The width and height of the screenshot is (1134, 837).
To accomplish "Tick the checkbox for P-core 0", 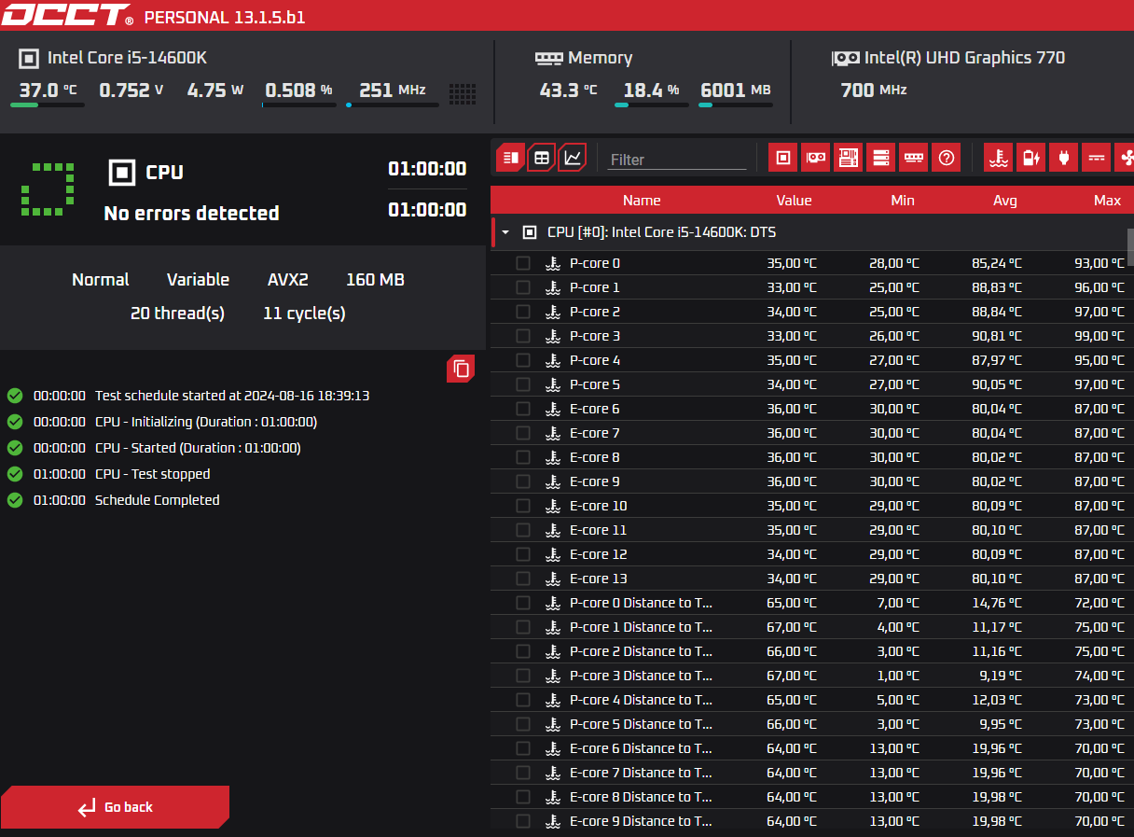I will click(x=523, y=263).
